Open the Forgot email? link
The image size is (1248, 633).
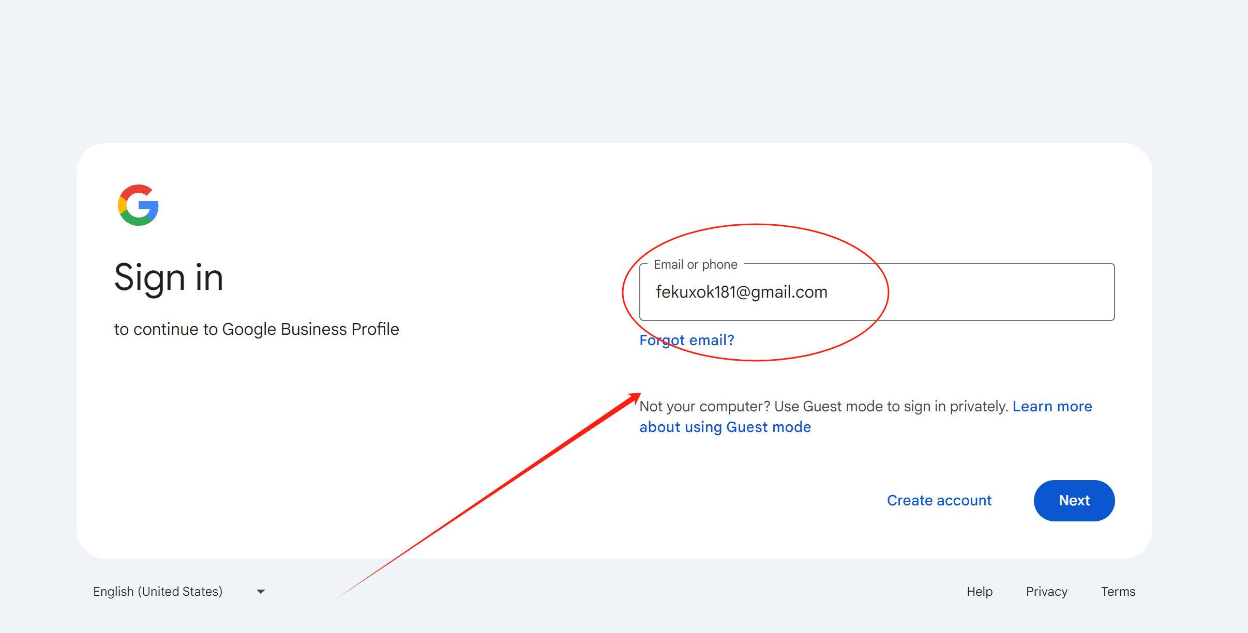click(686, 340)
